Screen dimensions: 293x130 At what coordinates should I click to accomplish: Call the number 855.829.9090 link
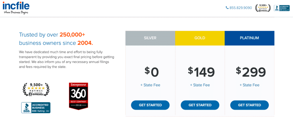(x=241, y=8)
